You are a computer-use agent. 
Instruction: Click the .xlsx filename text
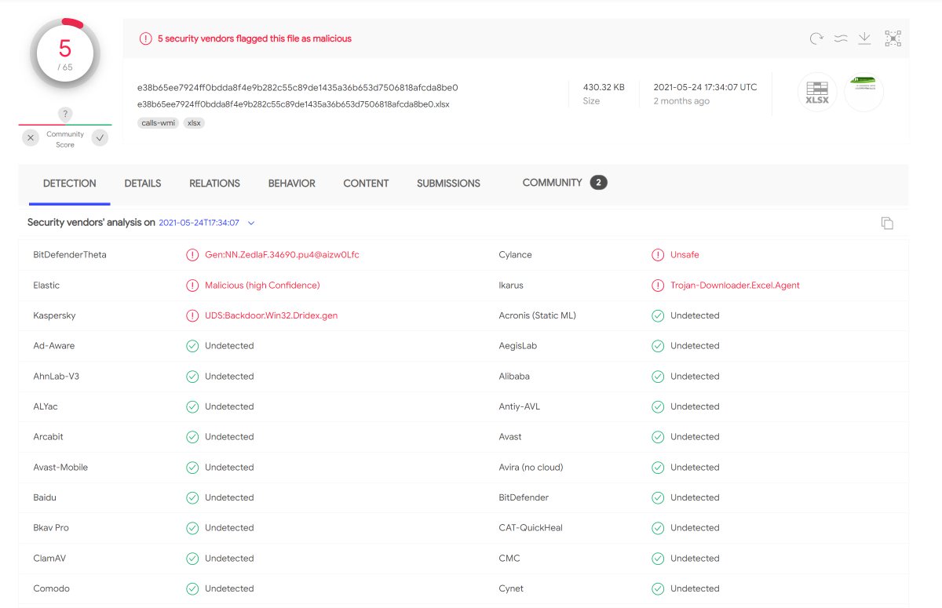pos(293,104)
